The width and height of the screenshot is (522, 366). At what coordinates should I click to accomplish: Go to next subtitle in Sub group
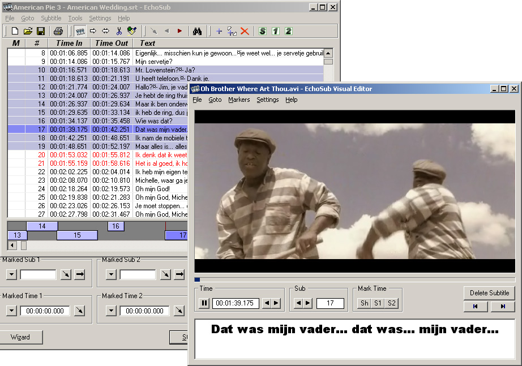pos(307,303)
